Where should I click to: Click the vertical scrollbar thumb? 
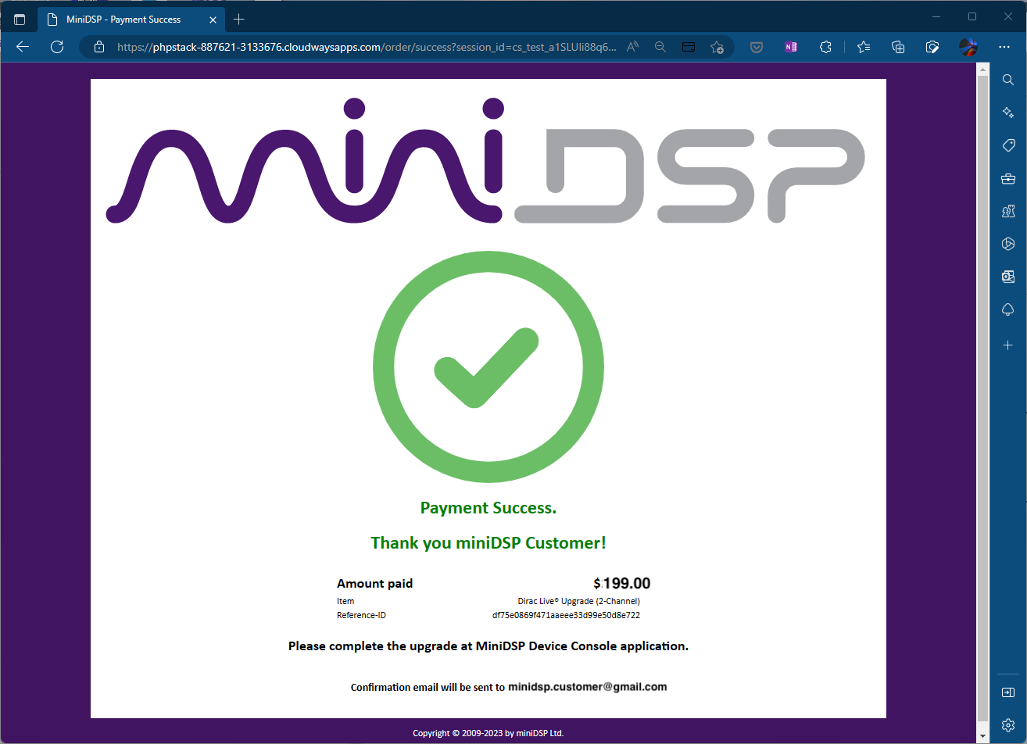pyautogui.click(x=983, y=399)
